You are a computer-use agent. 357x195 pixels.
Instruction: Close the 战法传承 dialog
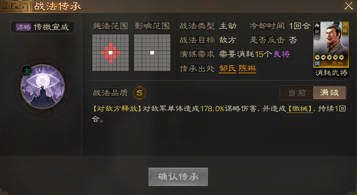[x=348, y=6]
